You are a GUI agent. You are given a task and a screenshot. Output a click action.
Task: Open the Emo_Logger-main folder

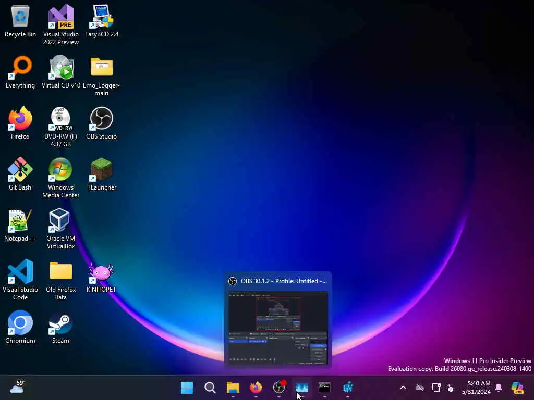tap(102, 76)
